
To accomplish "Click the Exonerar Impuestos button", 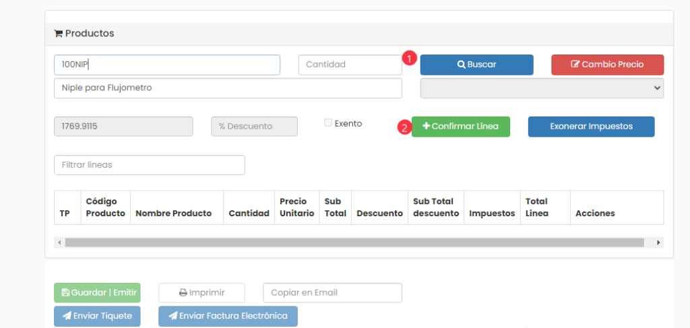I will [591, 127].
